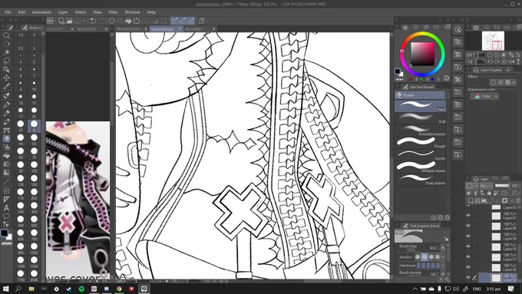Image resolution: width=522 pixels, height=294 pixels.
Task: Expand Layer Property effect dropdown arrow
Action: coord(514,82)
